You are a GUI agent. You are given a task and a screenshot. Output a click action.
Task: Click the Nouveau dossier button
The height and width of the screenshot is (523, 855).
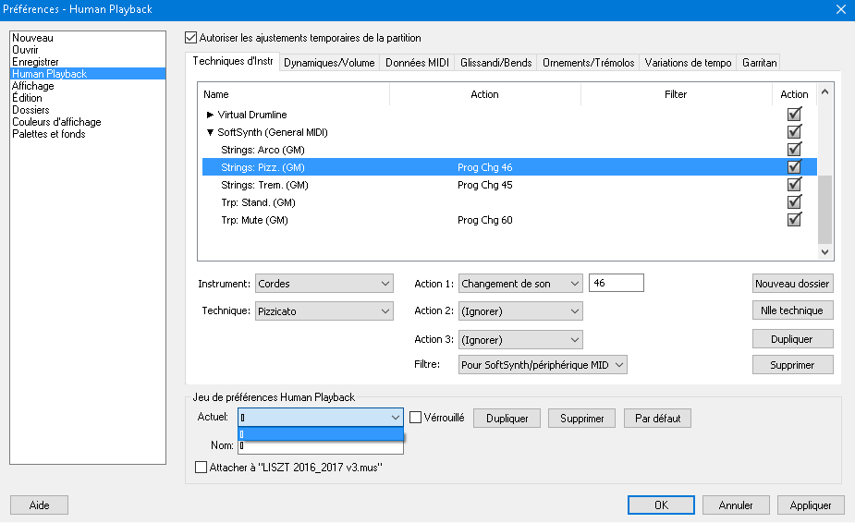point(792,284)
